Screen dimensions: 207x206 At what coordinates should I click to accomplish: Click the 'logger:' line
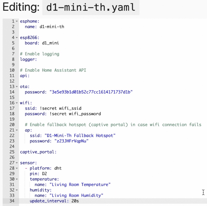pos(28,59)
